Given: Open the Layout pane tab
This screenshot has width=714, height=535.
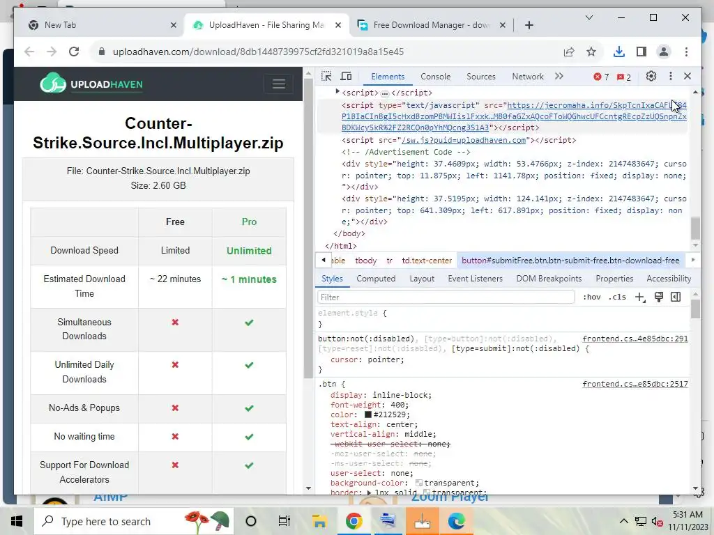Looking at the screenshot, I should coord(422,279).
